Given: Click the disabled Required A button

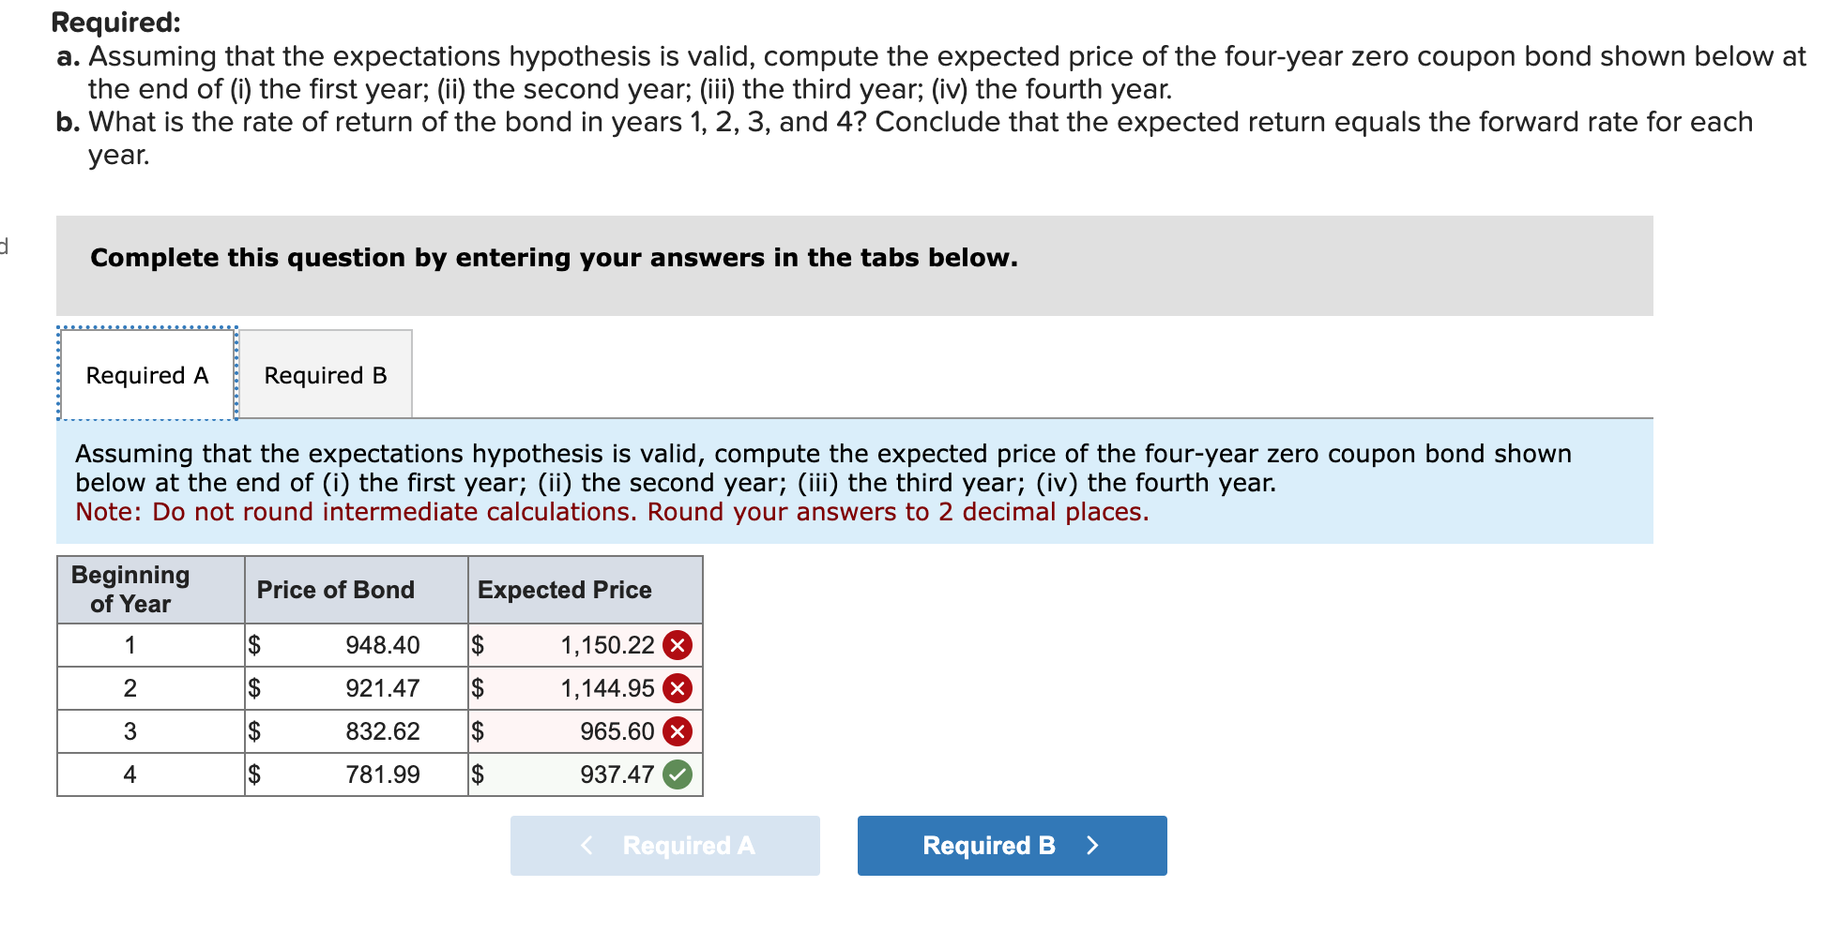Looking at the screenshot, I should coord(664,845).
